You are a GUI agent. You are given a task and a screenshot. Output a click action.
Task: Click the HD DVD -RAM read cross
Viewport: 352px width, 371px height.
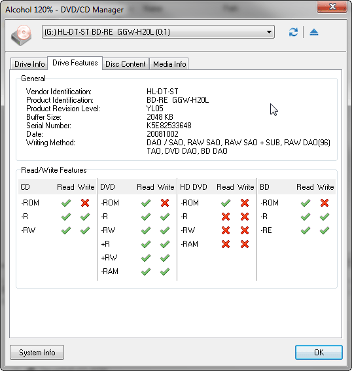point(226,244)
